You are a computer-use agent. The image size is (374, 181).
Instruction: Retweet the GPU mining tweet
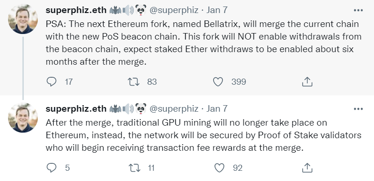pyautogui.click(x=134, y=168)
